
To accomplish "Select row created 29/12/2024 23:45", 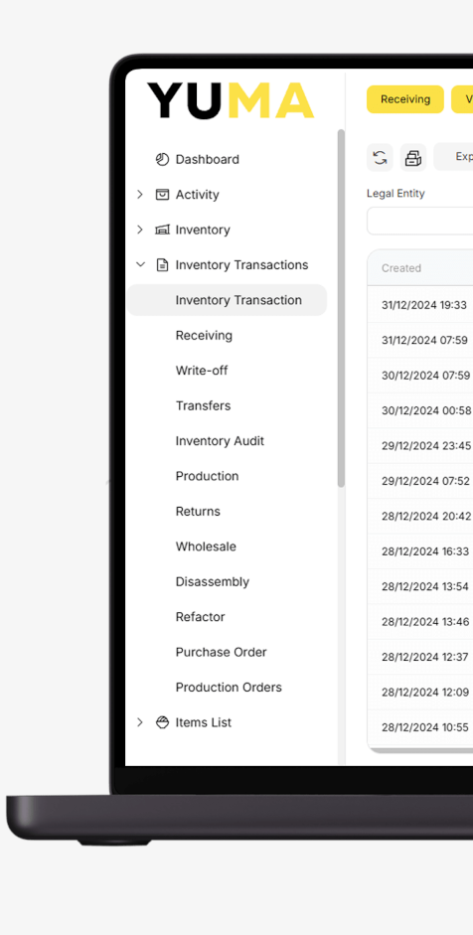I will (420, 445).
